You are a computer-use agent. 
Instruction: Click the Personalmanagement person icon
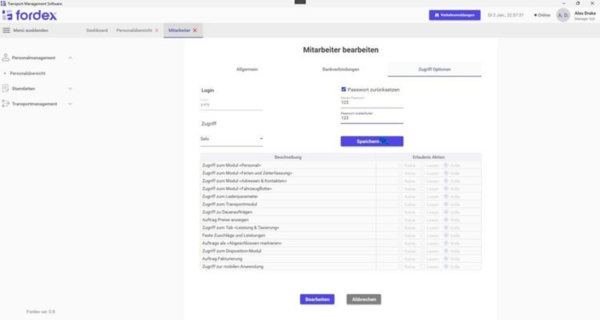5,58
